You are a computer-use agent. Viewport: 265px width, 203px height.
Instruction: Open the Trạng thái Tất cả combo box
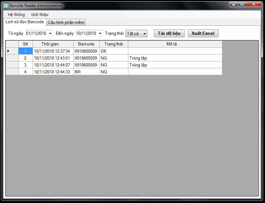point(136,34)
